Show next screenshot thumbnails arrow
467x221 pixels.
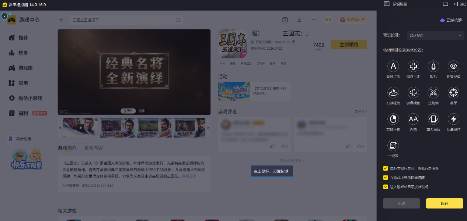click(208, 128)
